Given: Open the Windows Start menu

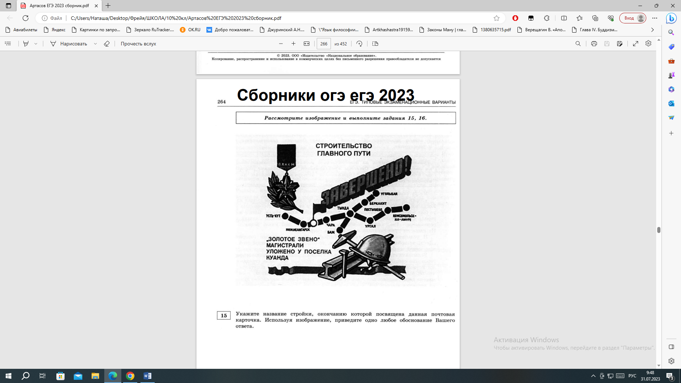Looking at the screenshot, I should point(9,376).
